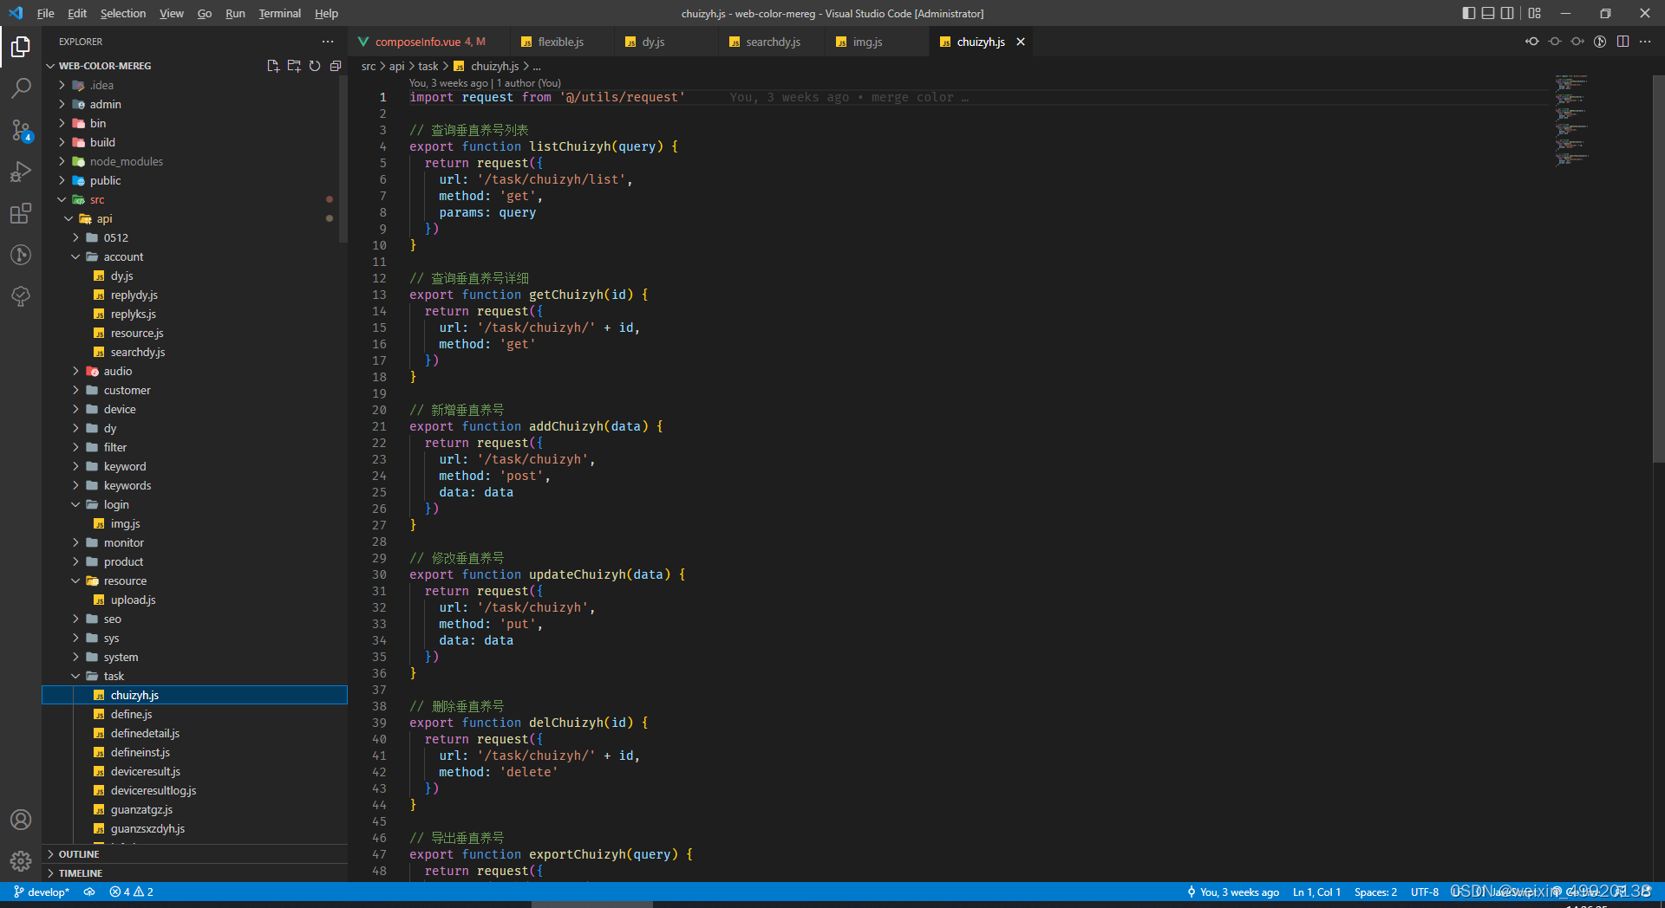Image resolution: width=1665 pixels, height=908 pixels.
Task: Click the UTF-8 encoding indicator
Action: [x=1424, y=892]
